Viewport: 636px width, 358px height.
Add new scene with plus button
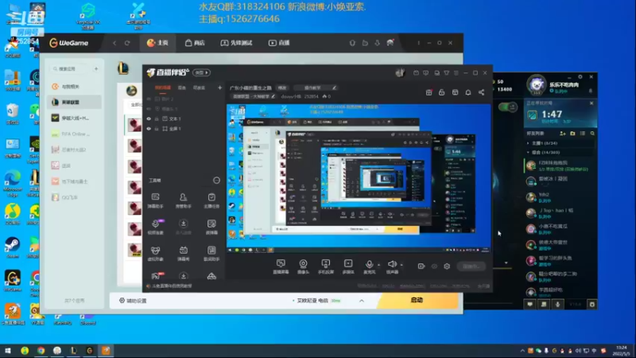coord(220,88)
